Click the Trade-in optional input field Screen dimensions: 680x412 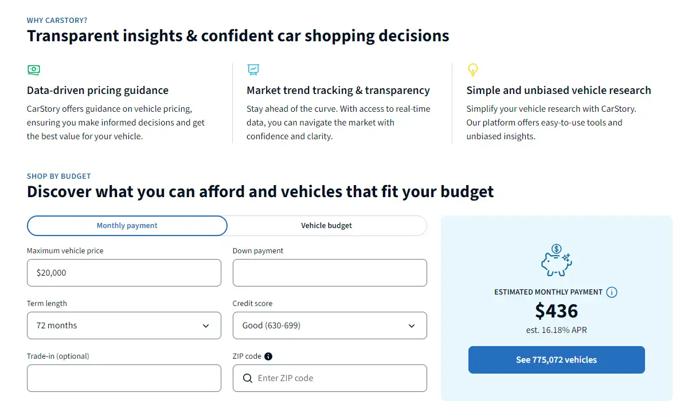click(x=124, y=378)
